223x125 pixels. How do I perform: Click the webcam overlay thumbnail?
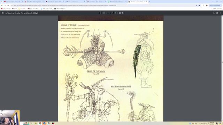pos(10,117)
